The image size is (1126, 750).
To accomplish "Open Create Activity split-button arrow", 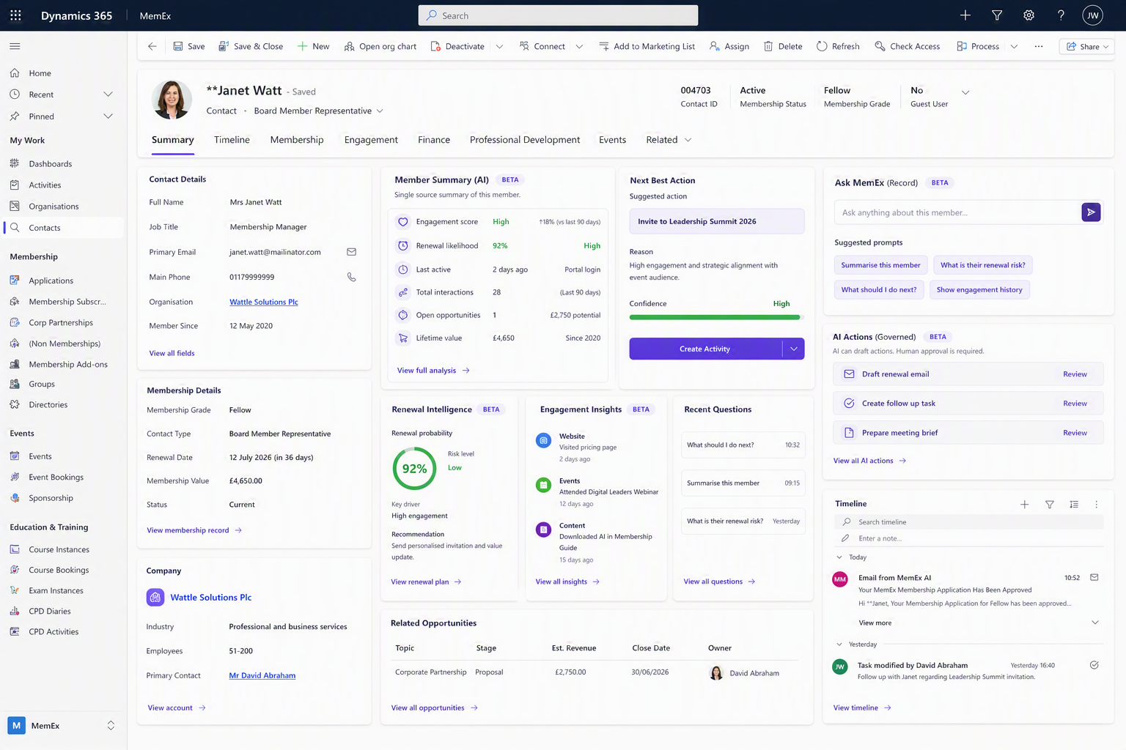I will (794, 349).
